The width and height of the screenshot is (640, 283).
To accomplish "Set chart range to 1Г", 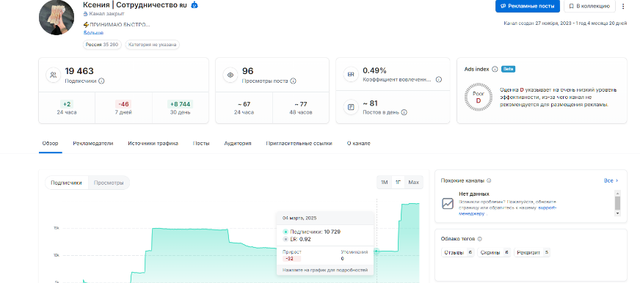I will (398, 183).
